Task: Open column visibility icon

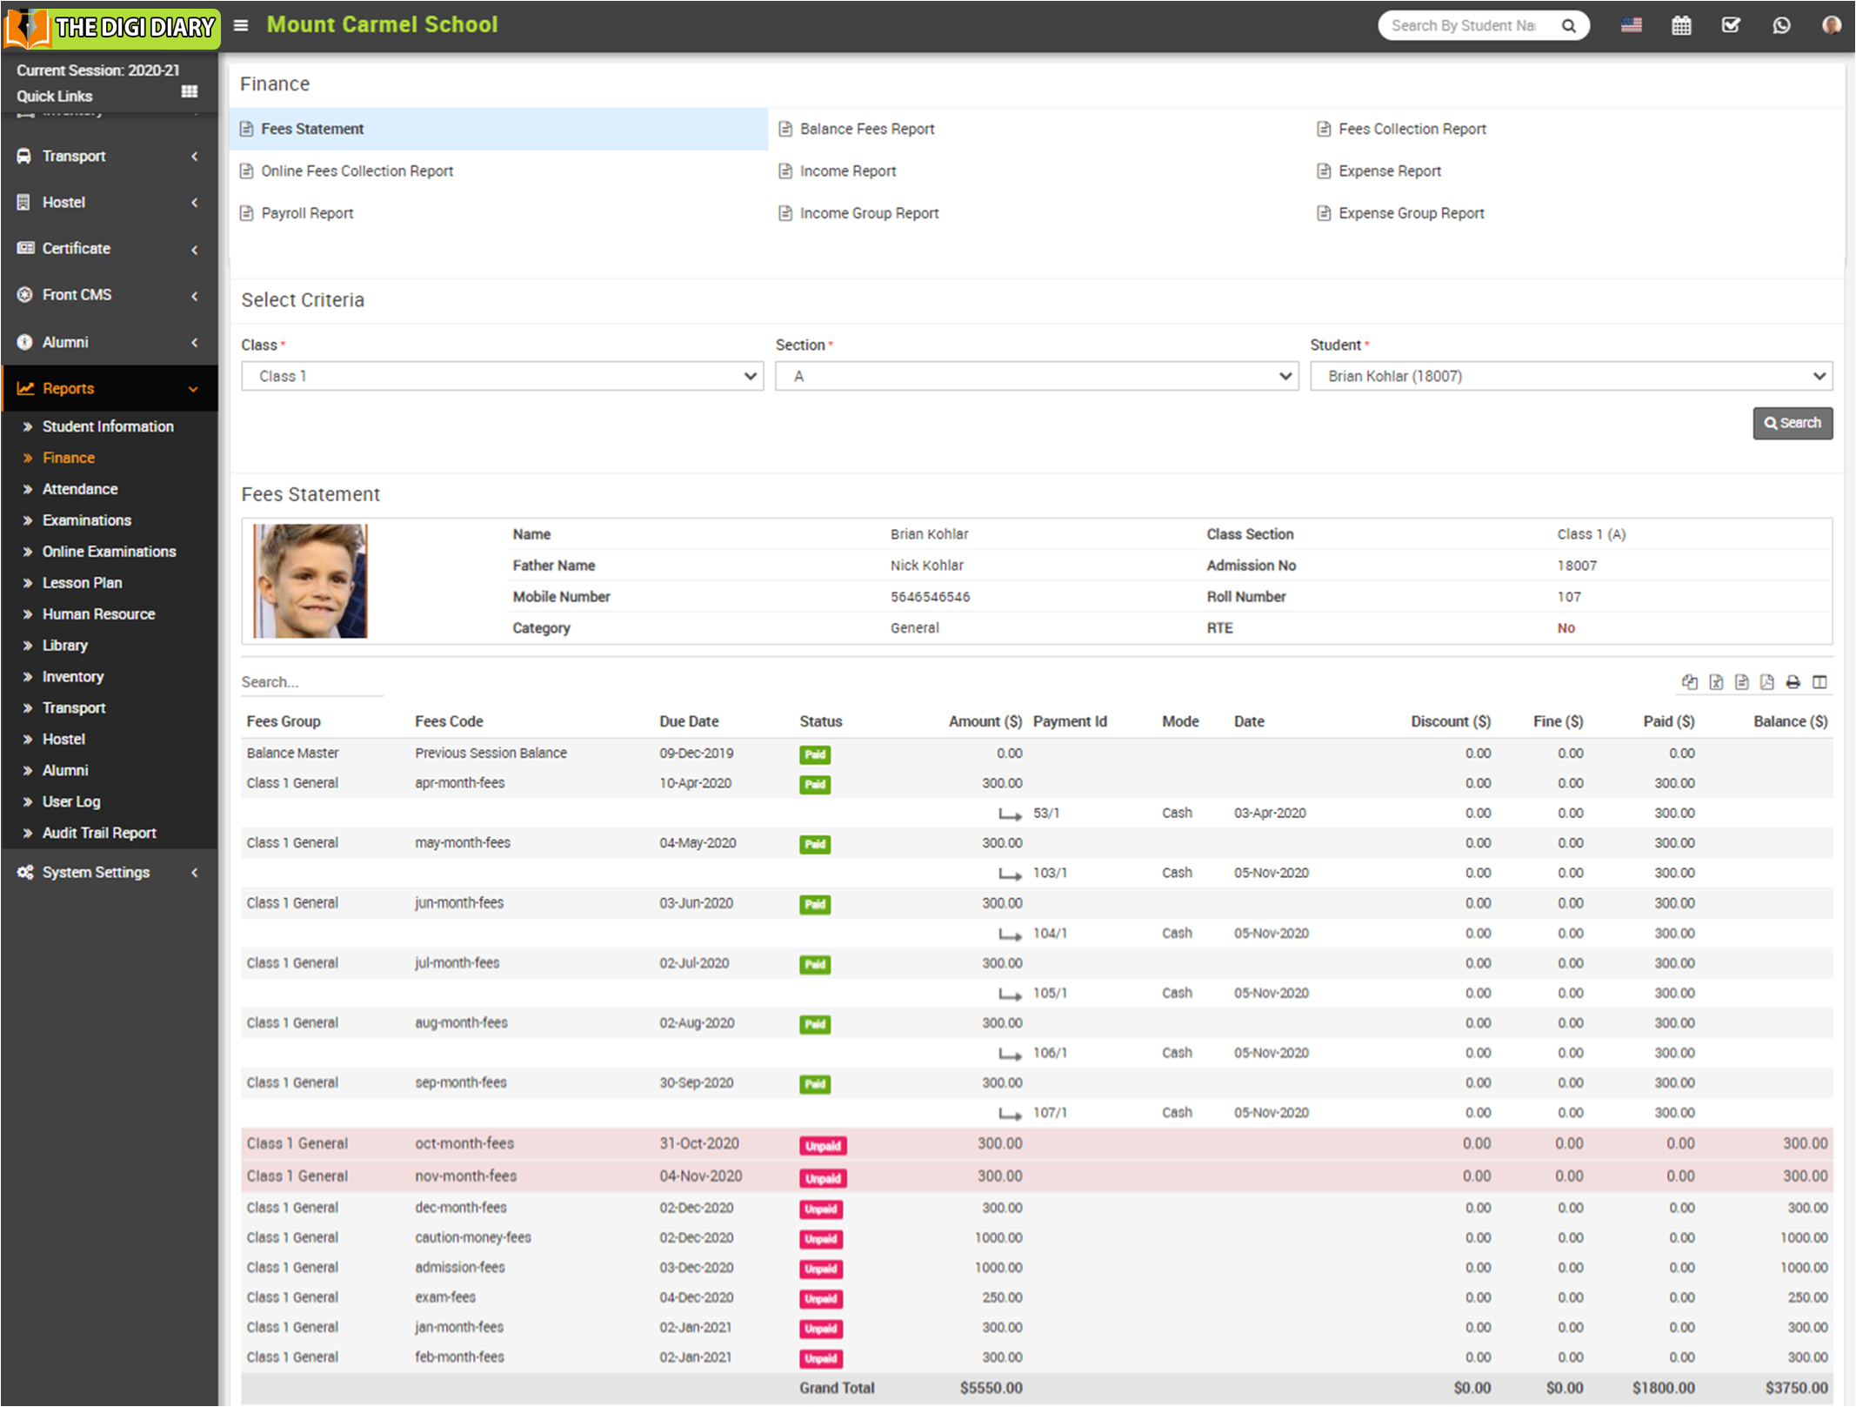Action: click(1819, 682)
